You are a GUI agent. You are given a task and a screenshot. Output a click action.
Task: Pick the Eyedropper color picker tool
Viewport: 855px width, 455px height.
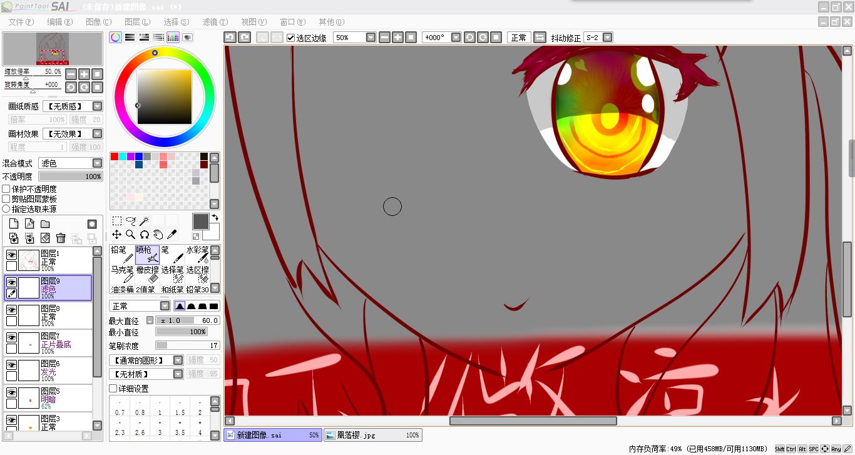tap(172, 235)
